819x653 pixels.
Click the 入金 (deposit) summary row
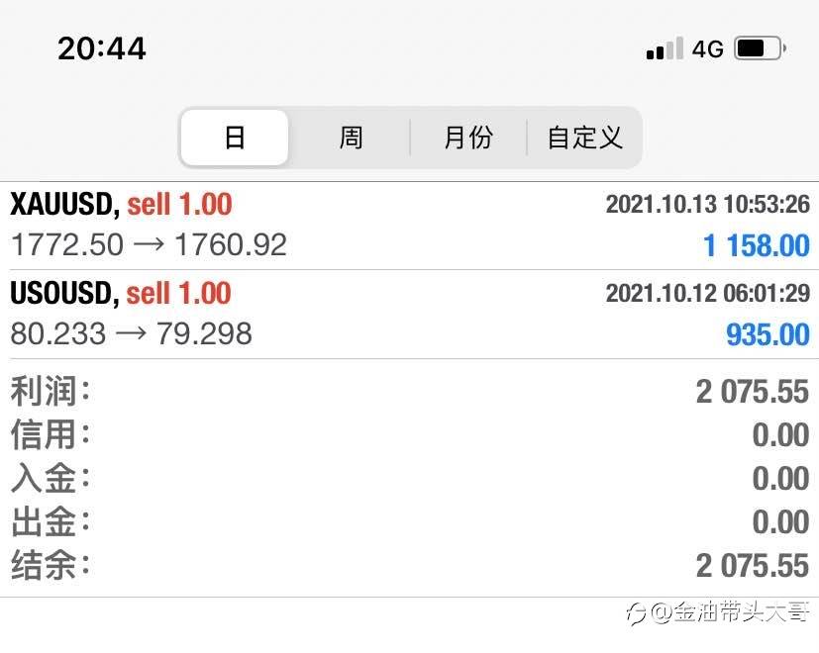point(410,478)
